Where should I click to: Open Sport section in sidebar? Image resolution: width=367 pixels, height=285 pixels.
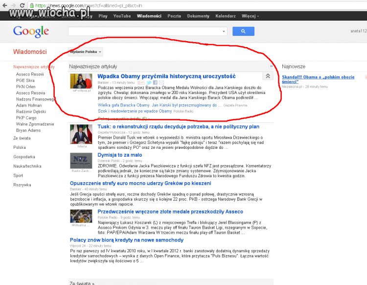18,175
